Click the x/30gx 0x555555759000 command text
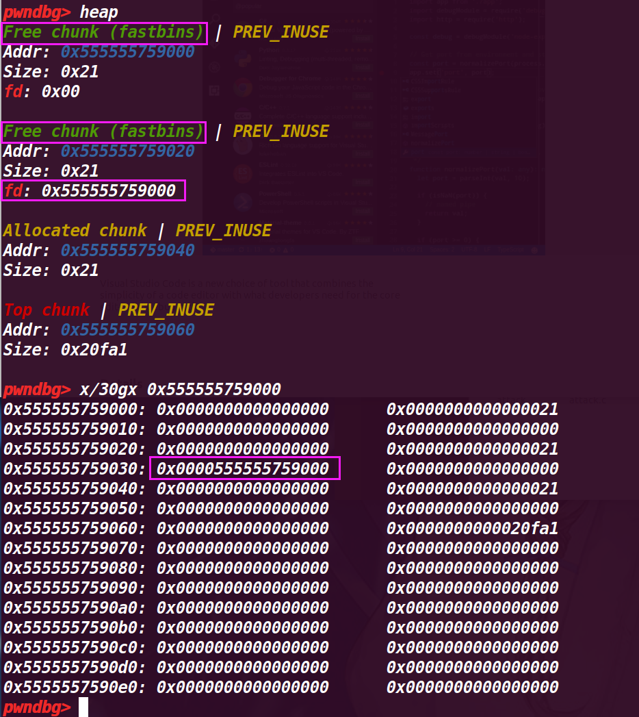 click(x=180, y=390)
